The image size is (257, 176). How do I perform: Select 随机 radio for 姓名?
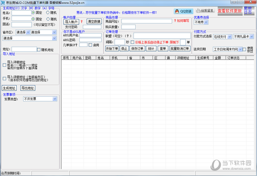[48, 13]
